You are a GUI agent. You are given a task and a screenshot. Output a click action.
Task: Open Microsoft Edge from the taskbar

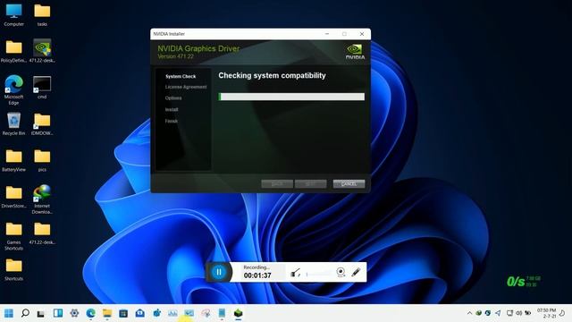click(x=90, y=313)
